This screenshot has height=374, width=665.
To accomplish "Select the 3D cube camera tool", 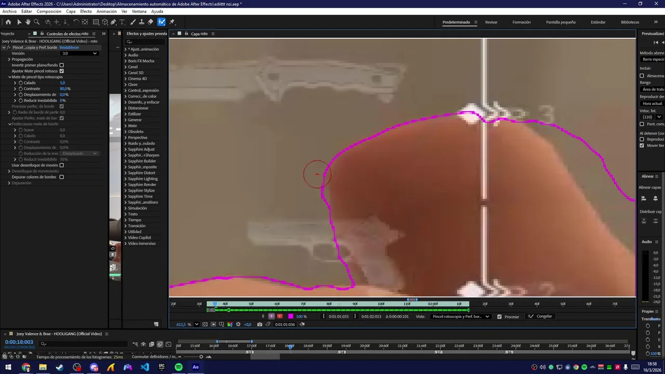I will (x=104, y=22).
